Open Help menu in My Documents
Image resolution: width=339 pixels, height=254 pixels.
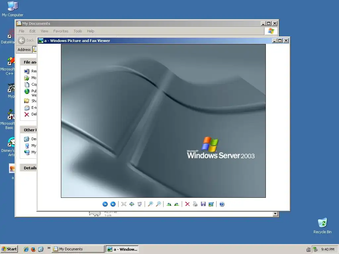[91, 31]
